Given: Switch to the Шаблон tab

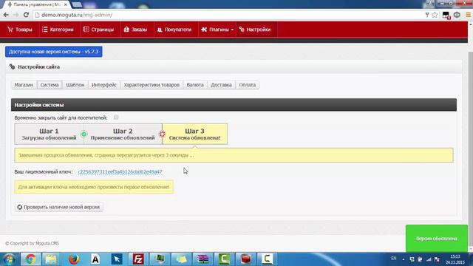Looking at the screenshot, I should click(75, 85).
